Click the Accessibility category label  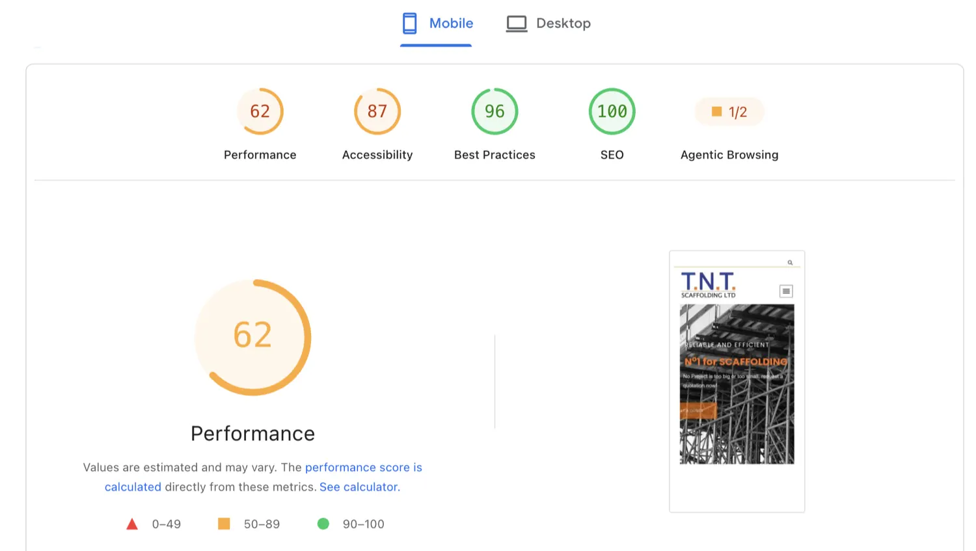tap(377, 155)
